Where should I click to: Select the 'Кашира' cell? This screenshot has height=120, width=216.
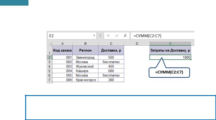(85, 71)
